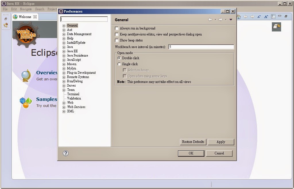Open the Project menu
This screenshot has height=189, width=294.
(52, 9)
